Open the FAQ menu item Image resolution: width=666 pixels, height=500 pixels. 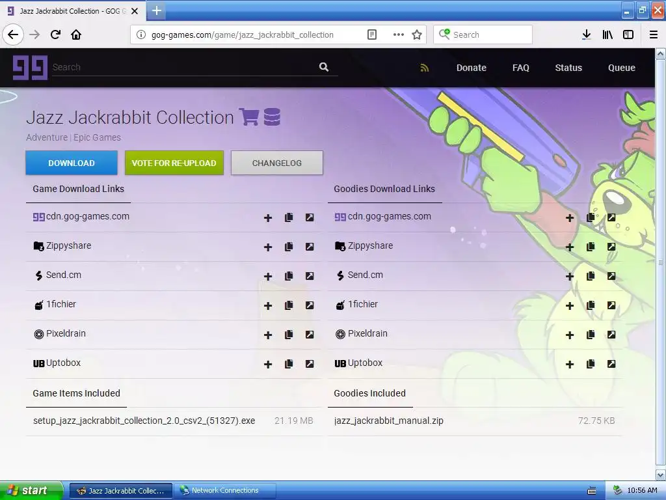click(521, 68)
